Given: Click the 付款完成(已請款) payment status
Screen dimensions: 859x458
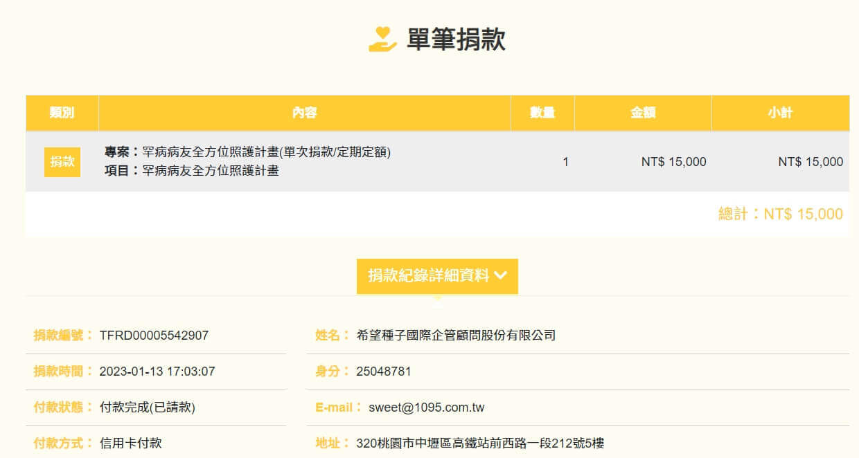Looking at the screenshot, I should pyautogui.click(x=148, y=407).
